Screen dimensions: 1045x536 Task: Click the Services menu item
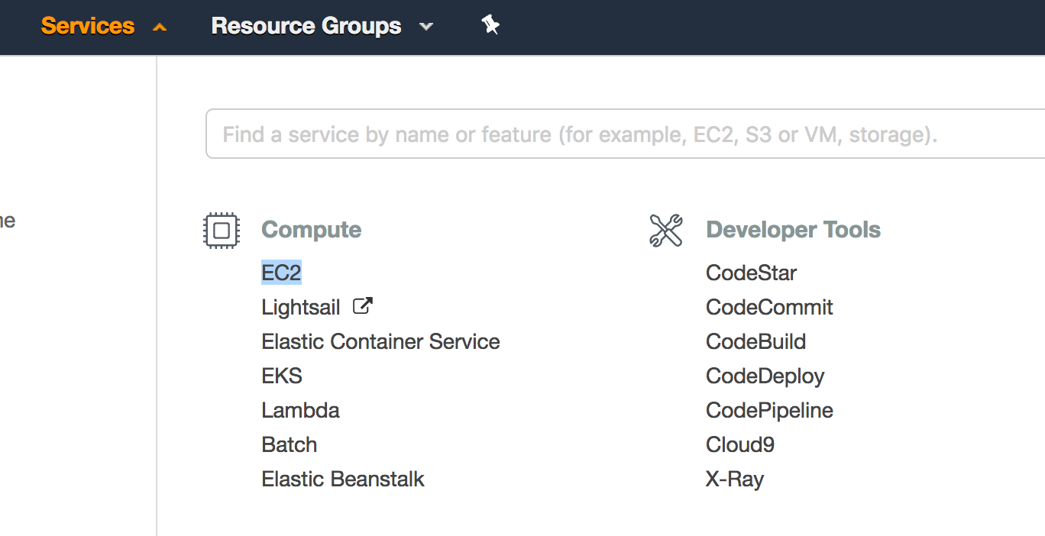point(88,25)
